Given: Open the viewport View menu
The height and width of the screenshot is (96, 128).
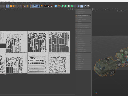Looking at the screenshot, I should (x=95, y=9).
